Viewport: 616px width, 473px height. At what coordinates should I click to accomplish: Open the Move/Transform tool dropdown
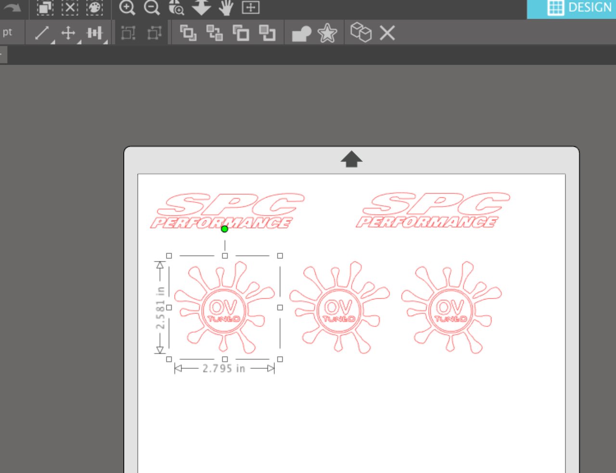coord(69,33)
